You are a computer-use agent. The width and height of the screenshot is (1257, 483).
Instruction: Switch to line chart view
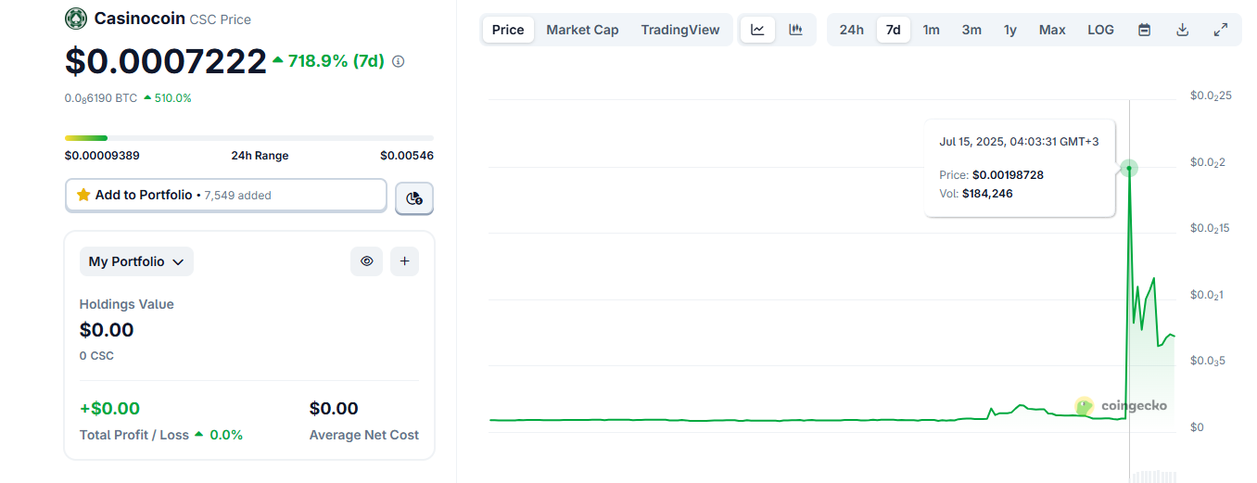tap(757, 30)
